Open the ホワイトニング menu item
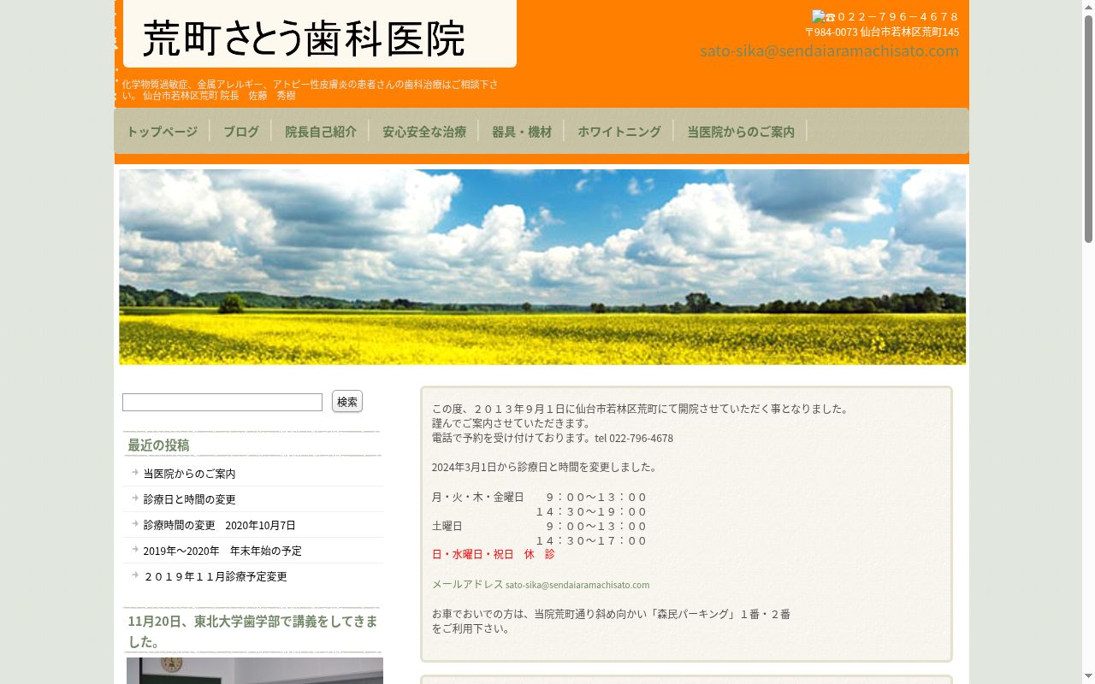Screen dimensions: 1095x684 click(619, 132)
